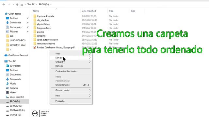Open Group by submenu in context menu
Screen dimensions: 209x117
(71, 62)
